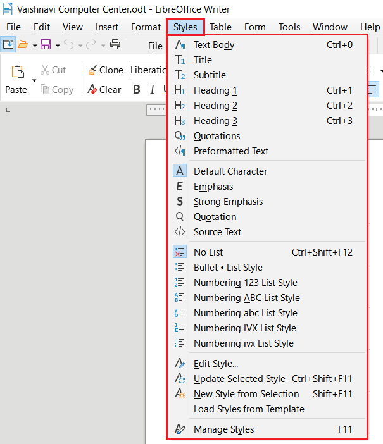The width and height of the screenshot is (383, 444).
Task: Choose Load Styles from Template
Action: pos(267,409)
